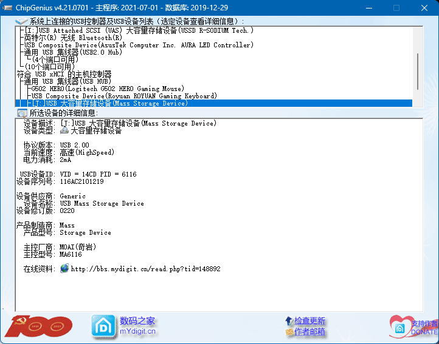
Task: Click the storage device icon next to 大容量存储设备
Action: (x=64, y=130)
